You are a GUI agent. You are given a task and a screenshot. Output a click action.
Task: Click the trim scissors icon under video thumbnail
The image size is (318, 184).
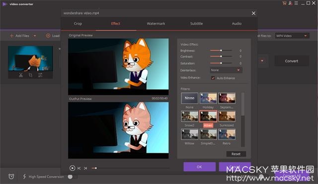[21, 75]
